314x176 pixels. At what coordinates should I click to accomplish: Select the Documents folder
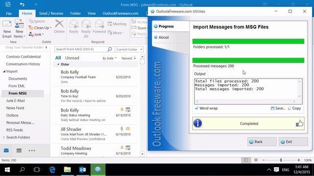tap(18, 79)
